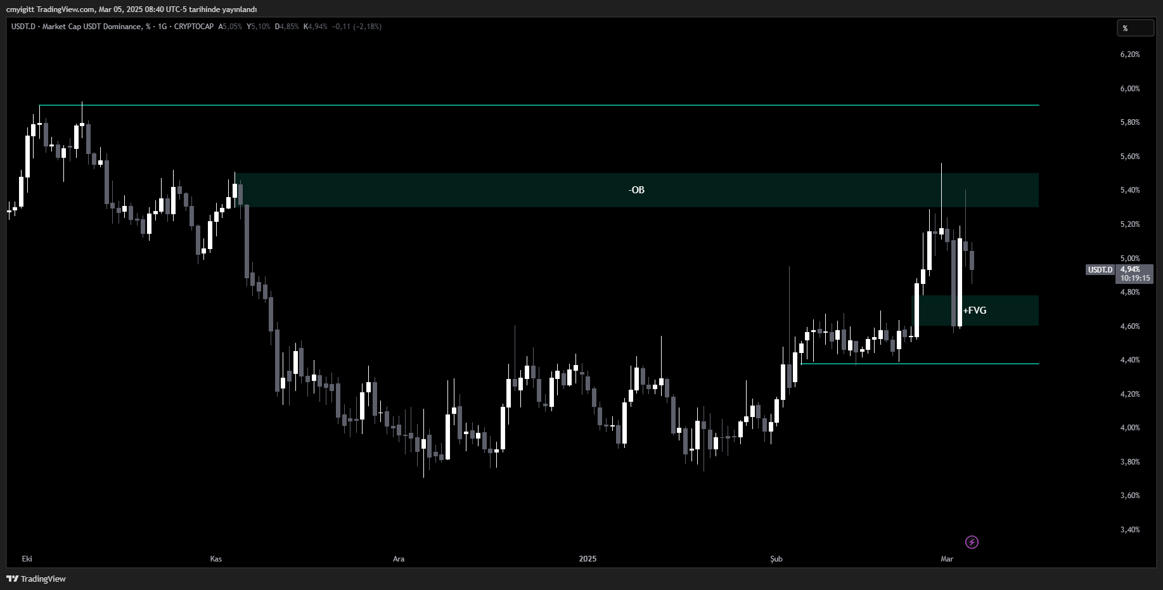
Task: Click the 5,20% price axis label
Action: 1130,224
